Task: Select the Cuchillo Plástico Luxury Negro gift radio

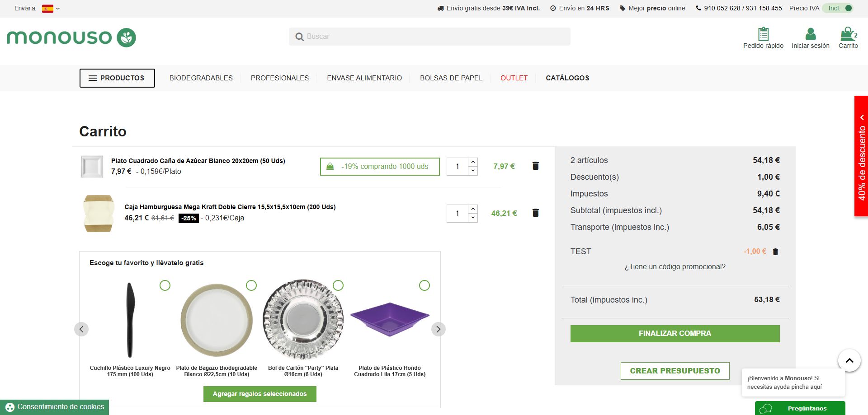Action: 165,285
